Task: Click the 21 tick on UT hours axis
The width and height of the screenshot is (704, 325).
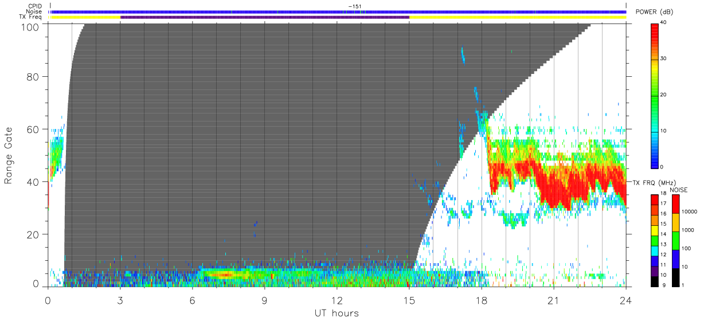Action: point(553,300)
